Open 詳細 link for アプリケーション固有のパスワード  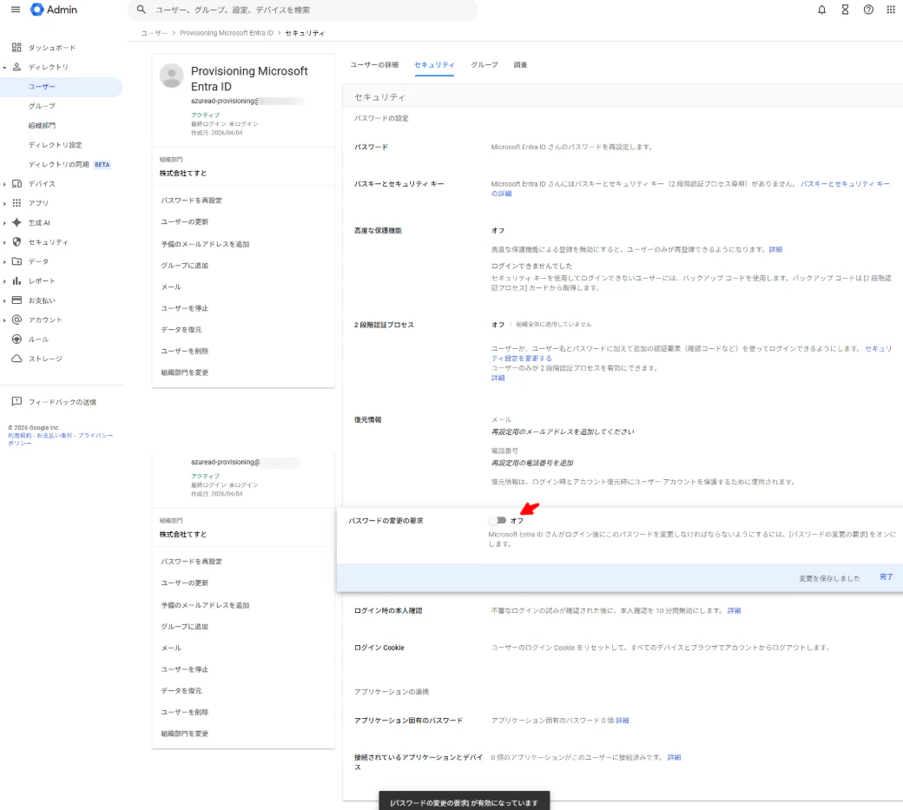click(x=622, y=721)
